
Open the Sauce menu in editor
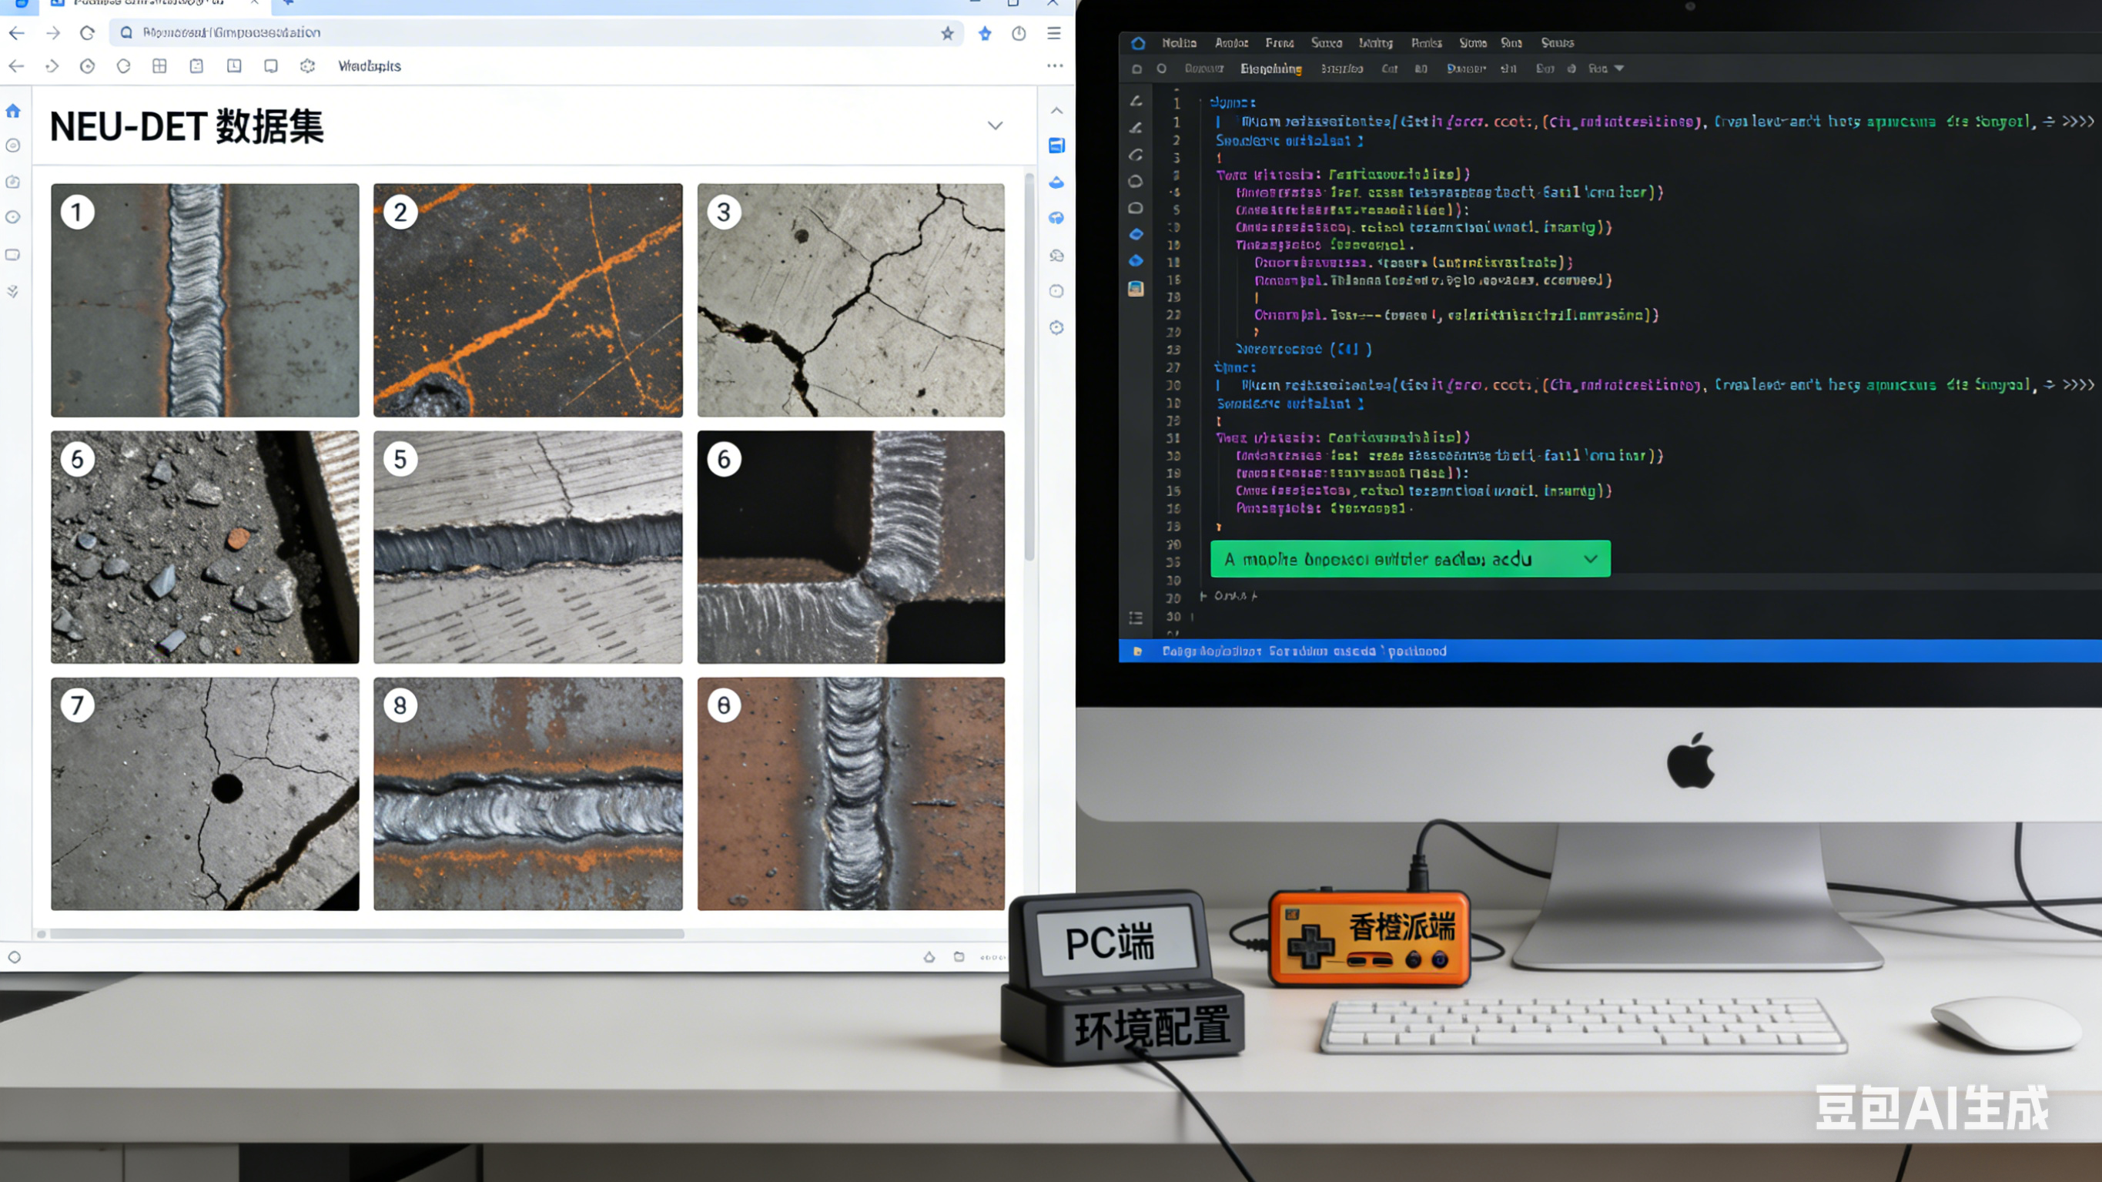[x=1326, y=43]
